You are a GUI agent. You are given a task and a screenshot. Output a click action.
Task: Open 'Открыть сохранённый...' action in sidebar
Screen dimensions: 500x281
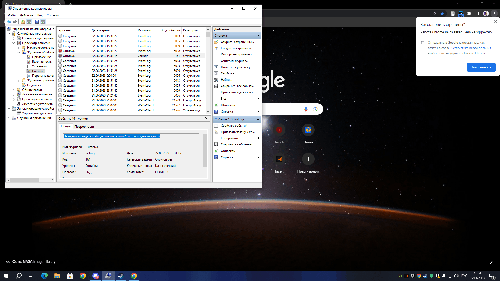coord(237,42)
